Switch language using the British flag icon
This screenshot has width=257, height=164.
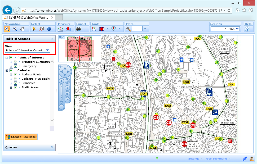click(102, 29)
